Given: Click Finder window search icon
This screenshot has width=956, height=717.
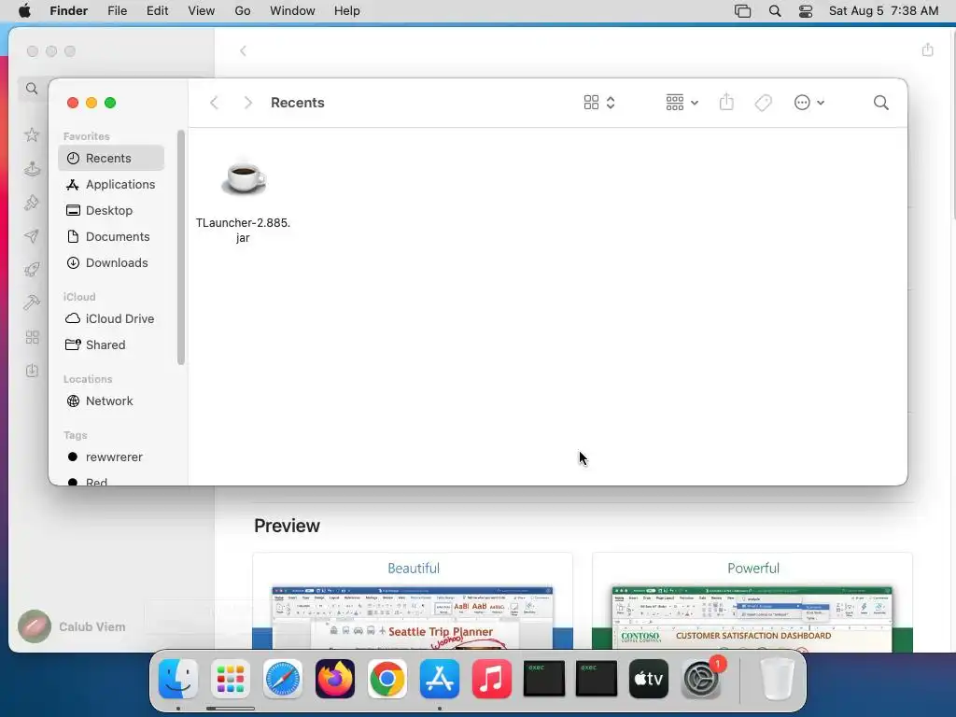Looking at the screenshot, I should [881, 103].
